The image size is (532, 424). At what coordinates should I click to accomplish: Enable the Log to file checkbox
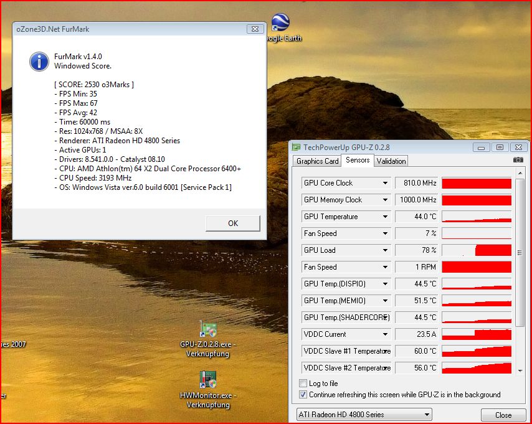pyautogui.click(x=303, y=384)
